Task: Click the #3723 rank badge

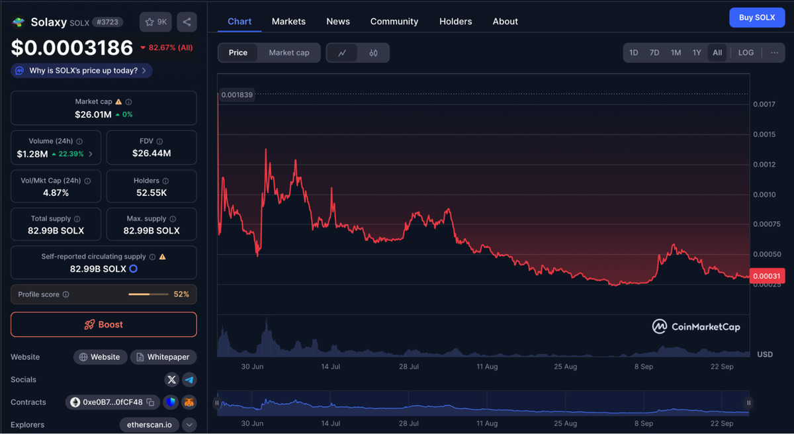Action: [107, 22]
